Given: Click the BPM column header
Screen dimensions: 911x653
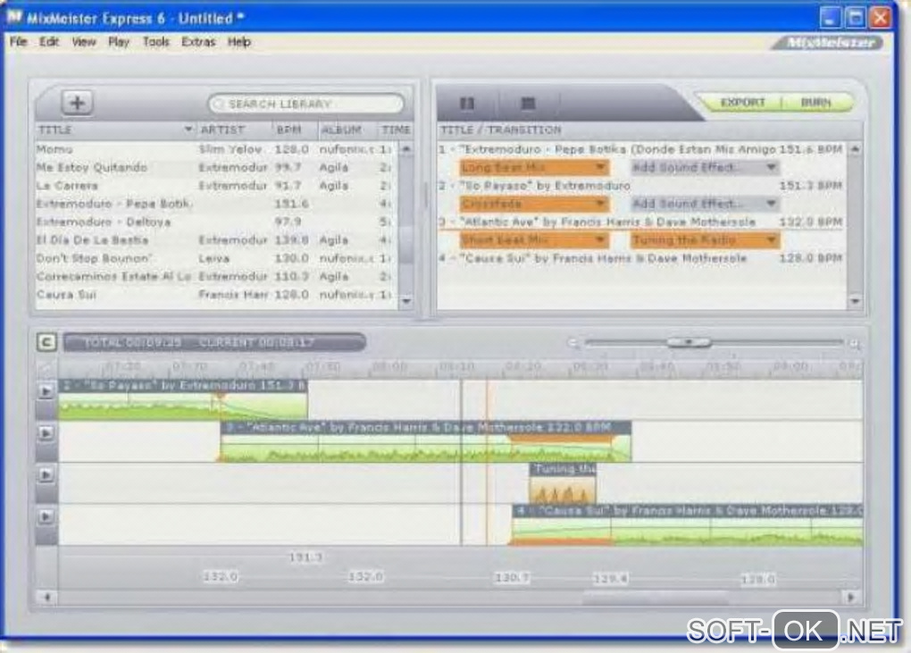Looking at the screenshot, I should (x=295, y=130).
